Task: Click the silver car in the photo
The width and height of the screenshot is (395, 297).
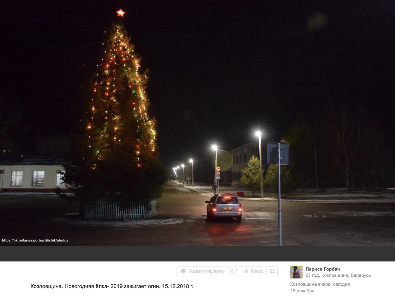Action: [224, 208]
